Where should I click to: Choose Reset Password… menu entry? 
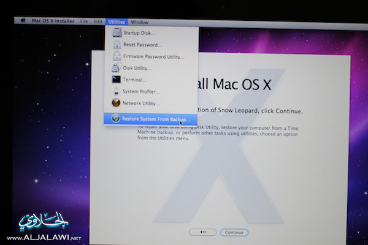pyautogui.click(x=151, y=45)
